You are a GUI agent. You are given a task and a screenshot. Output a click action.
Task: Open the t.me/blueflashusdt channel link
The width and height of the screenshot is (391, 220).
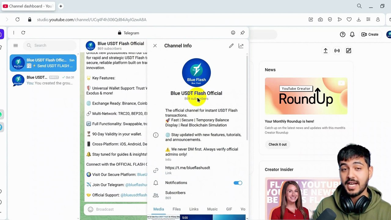[188, 168]
